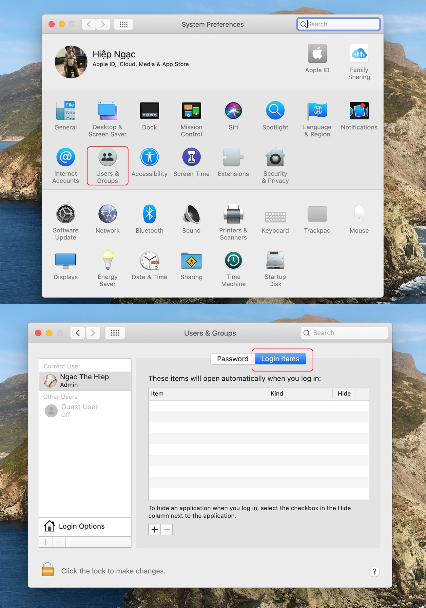Add a new user account in sidebar
The width and height of the screenshot is (426, 608).
46,542
